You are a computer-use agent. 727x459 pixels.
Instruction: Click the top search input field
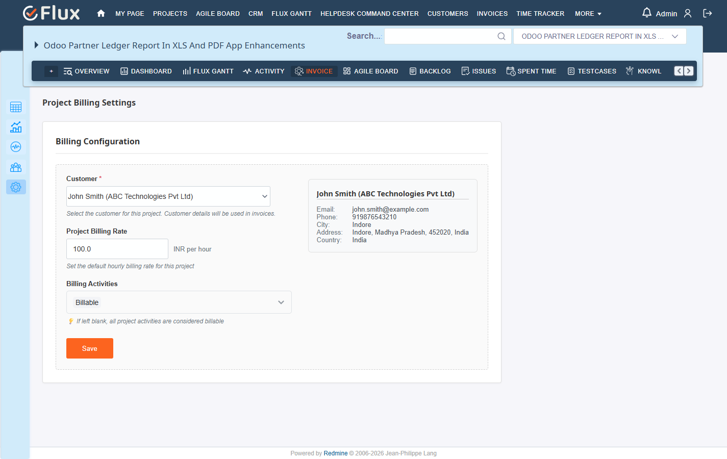click(448, 36)
